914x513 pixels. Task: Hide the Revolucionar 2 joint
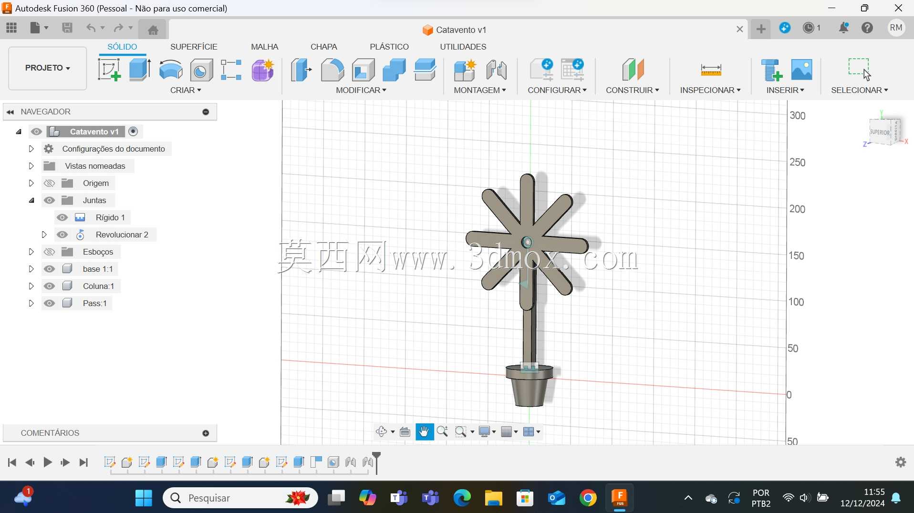point(62,235)
